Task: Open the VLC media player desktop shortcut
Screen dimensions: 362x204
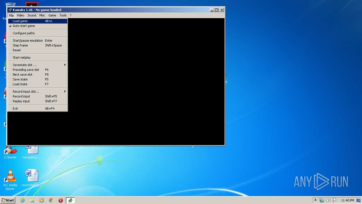Action: click(x=10, y=180)
